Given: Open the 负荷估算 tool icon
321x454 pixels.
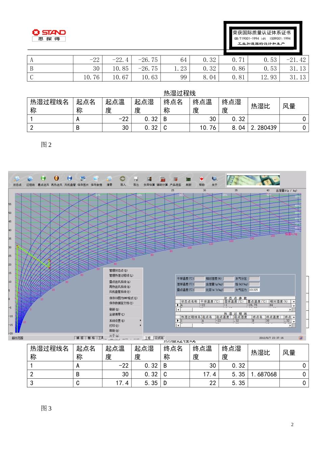Looking at the screenshot, I should tap(149, 179).
